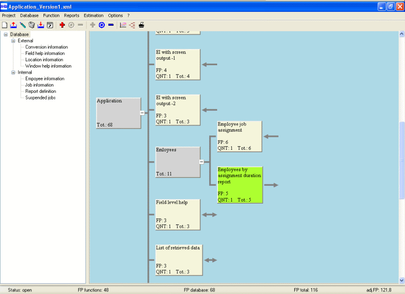Select Location information in the tree
This screenshot has height=294, width=405.
click(x=44, y=60)
